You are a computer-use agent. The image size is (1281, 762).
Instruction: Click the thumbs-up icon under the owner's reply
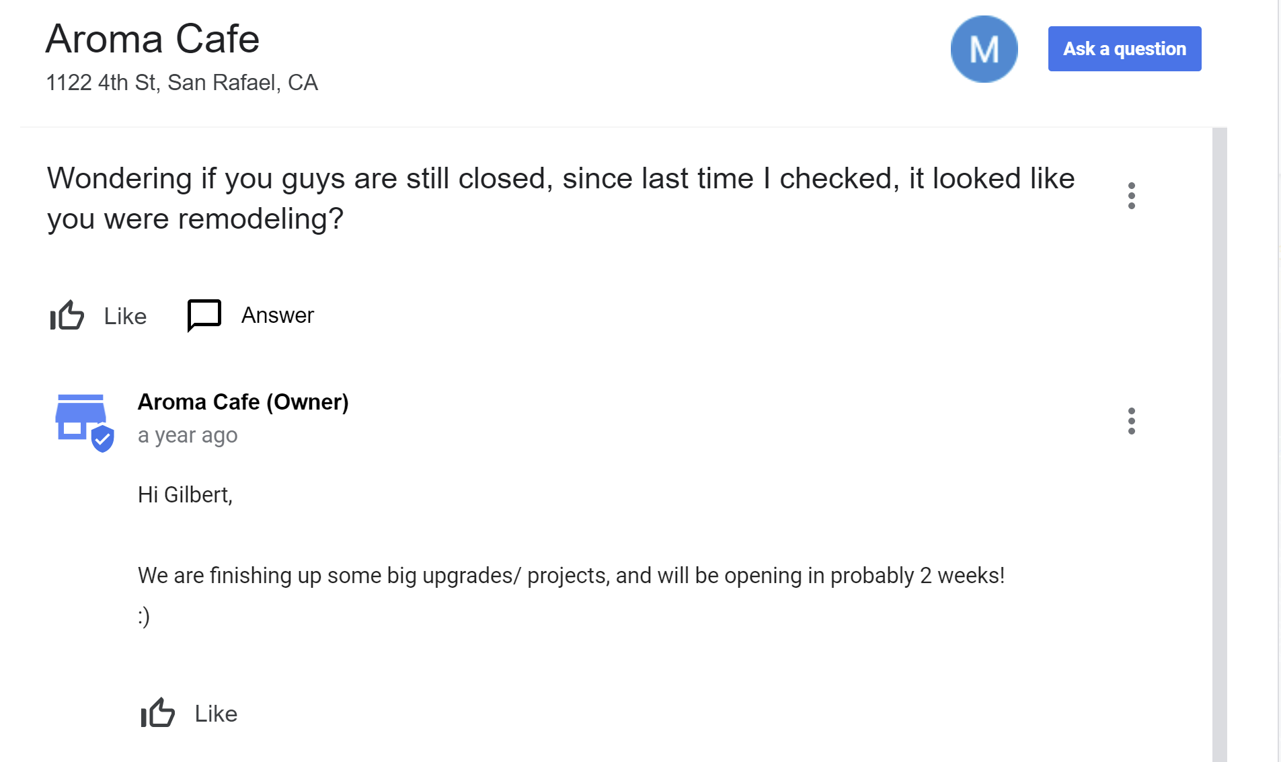pyautogui.click(x=157, y=713)
